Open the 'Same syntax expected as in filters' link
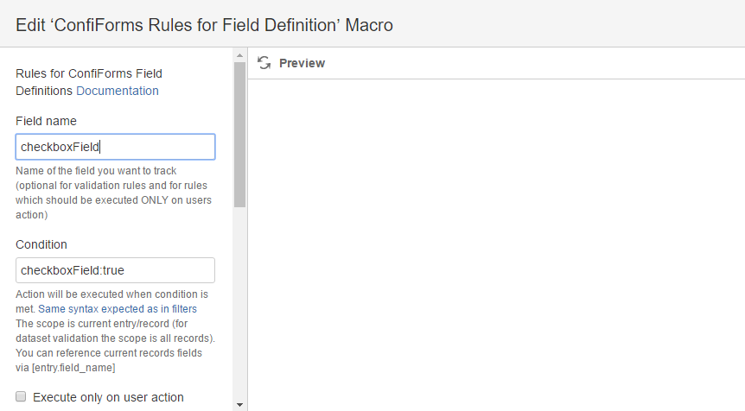Screen dimensions: 745x411 118,309
